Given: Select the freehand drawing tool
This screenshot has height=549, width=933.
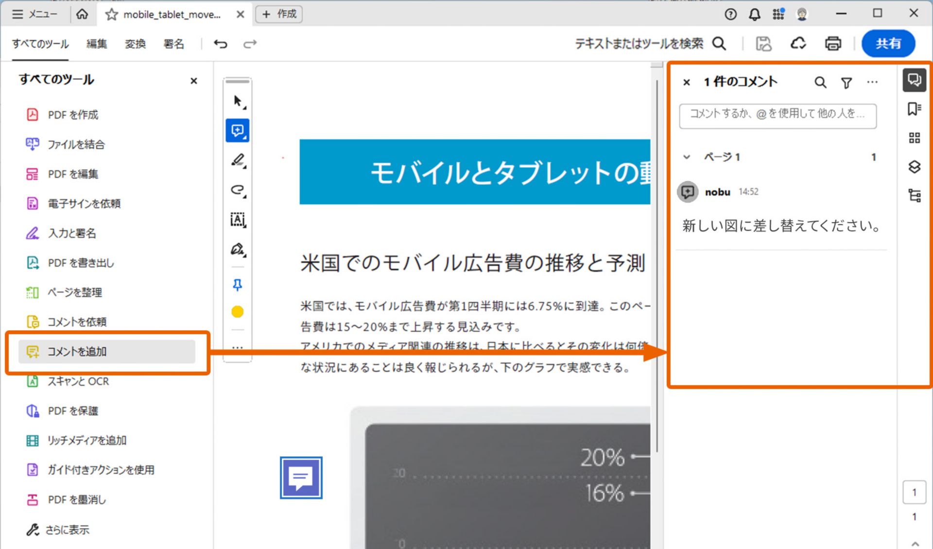Looking at the screenshot, I should (x=237, y=190).
